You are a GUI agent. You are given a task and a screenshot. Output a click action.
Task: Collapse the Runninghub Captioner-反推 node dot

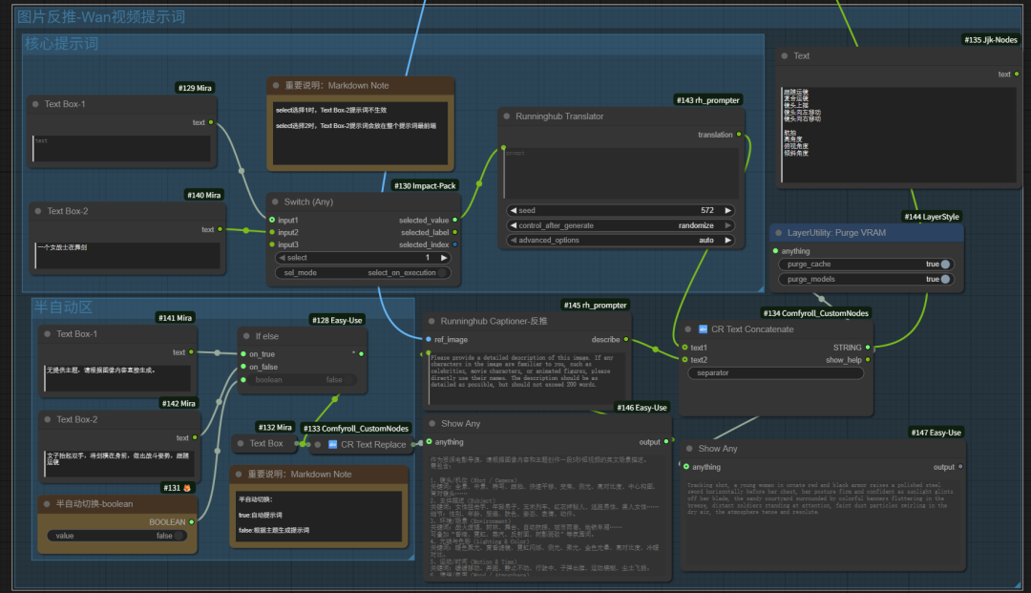click(431, 322)
